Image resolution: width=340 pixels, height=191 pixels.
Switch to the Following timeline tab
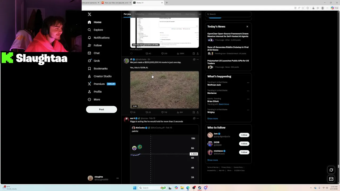[139, 14]
